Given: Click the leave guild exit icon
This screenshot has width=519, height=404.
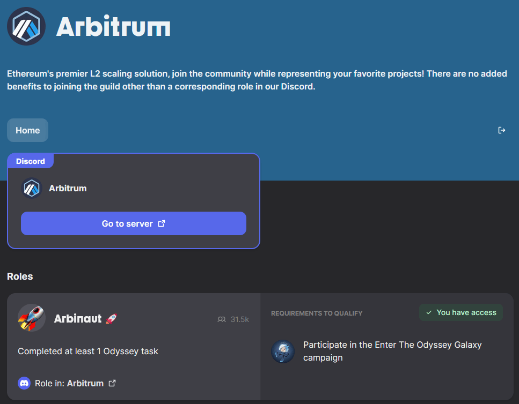Looking at the screenshot, I should (501, 130).
